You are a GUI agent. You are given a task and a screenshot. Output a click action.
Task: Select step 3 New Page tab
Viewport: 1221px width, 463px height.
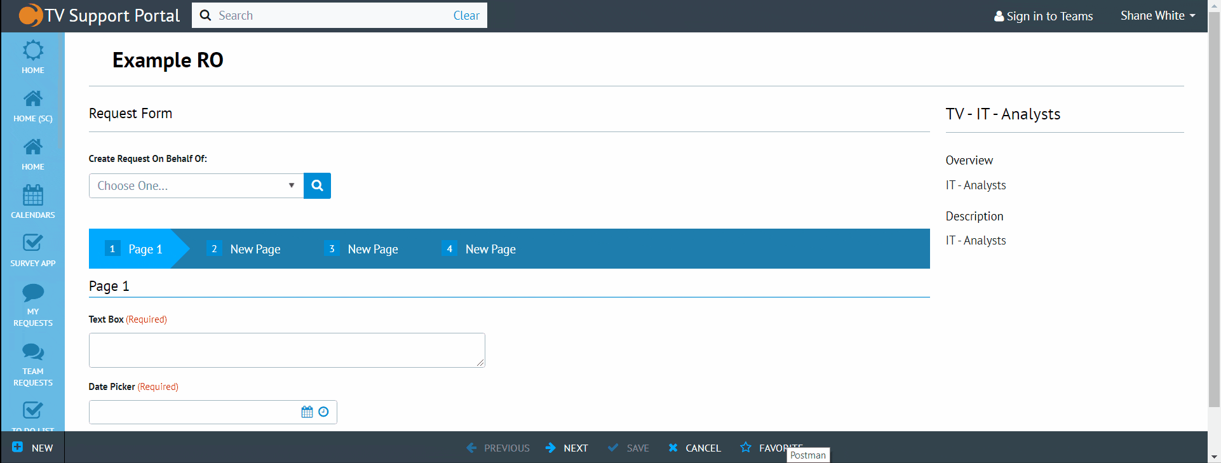[x=361, y=249]
